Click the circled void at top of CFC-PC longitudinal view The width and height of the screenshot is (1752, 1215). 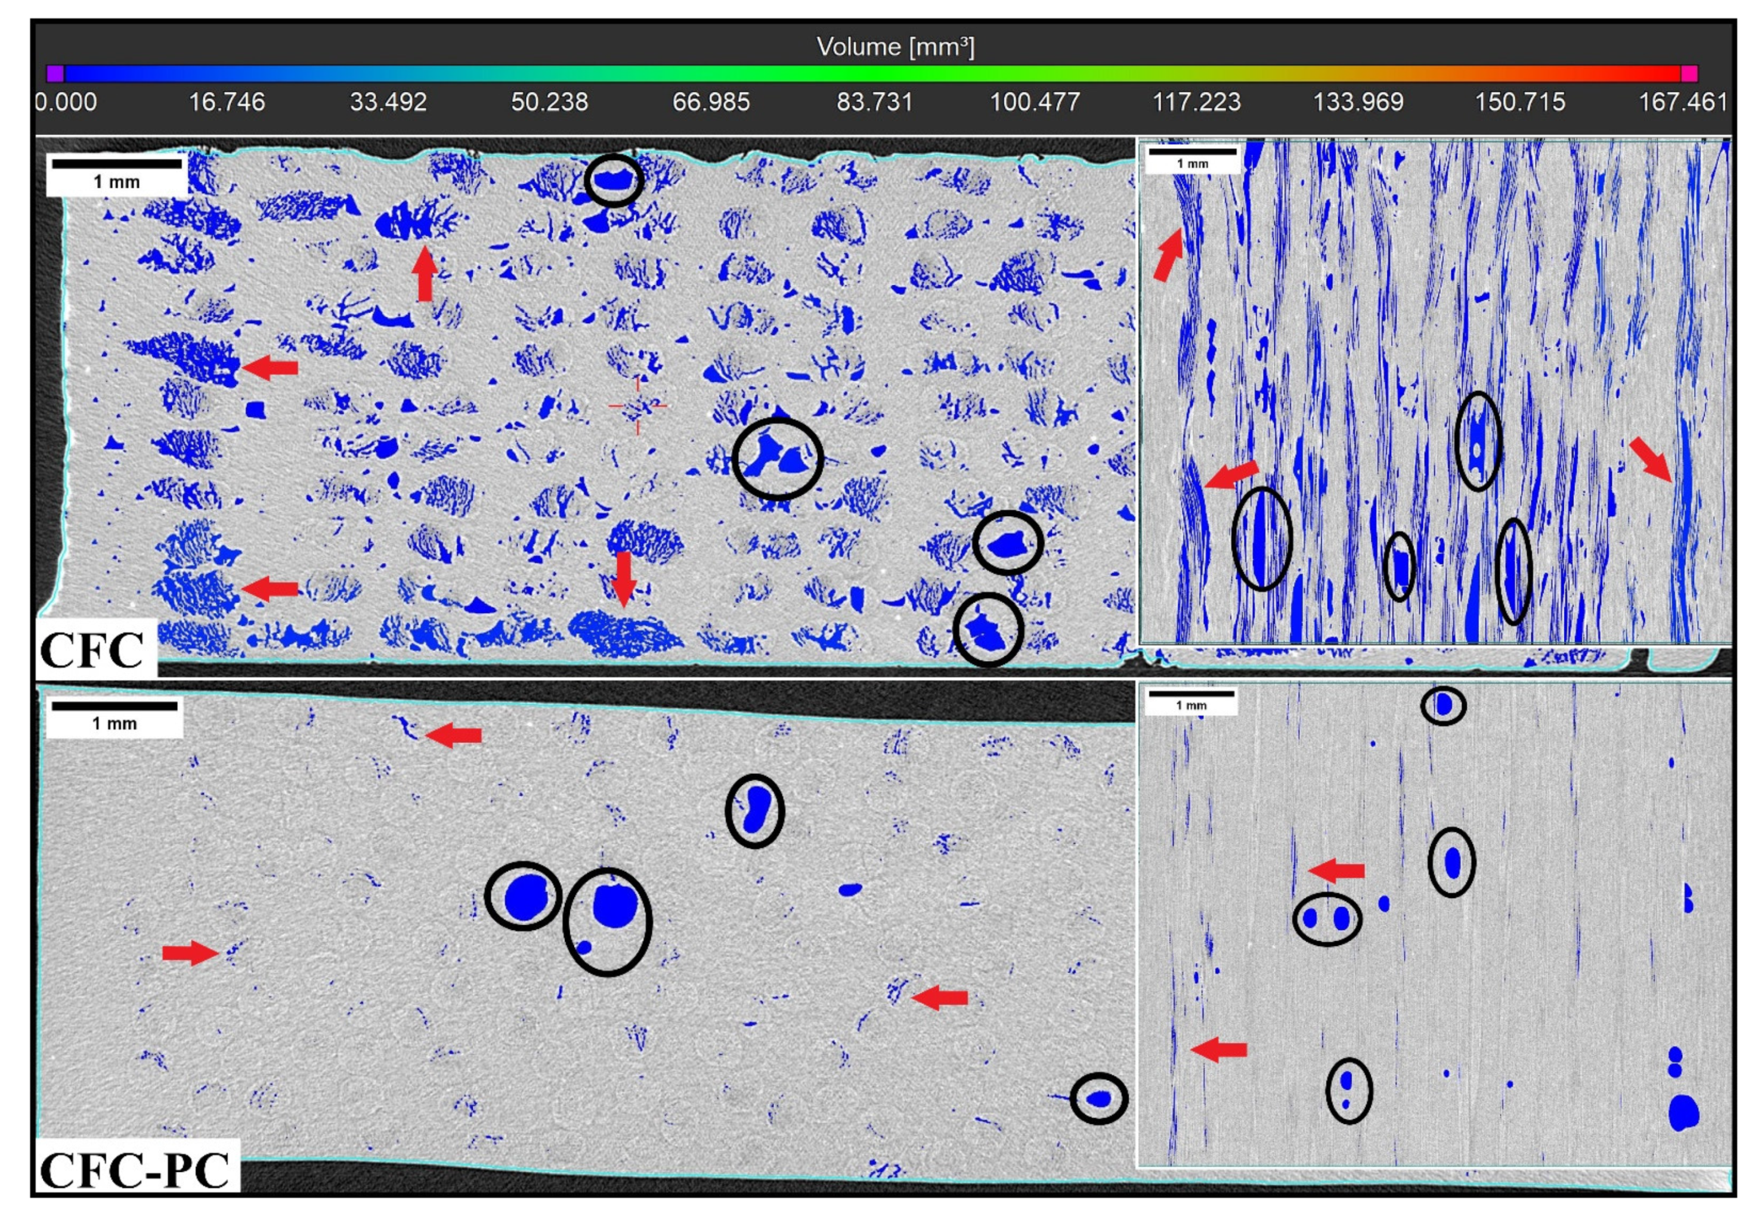click(1443, 706)
